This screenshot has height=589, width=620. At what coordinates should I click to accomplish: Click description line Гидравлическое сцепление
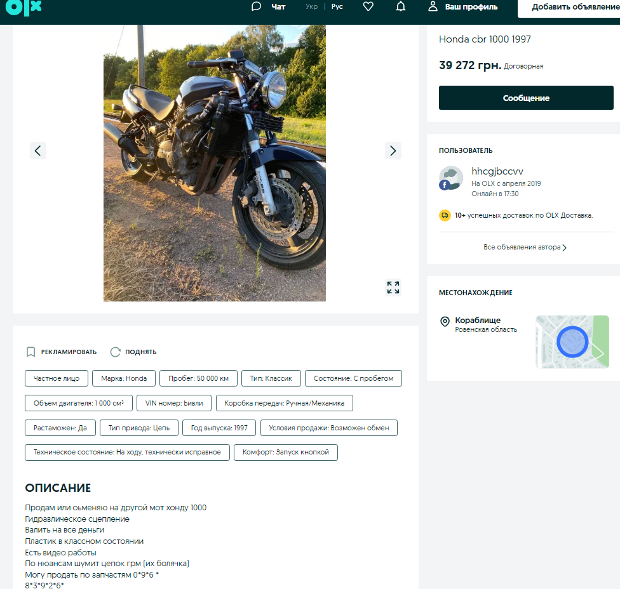[x=77, y=519]
